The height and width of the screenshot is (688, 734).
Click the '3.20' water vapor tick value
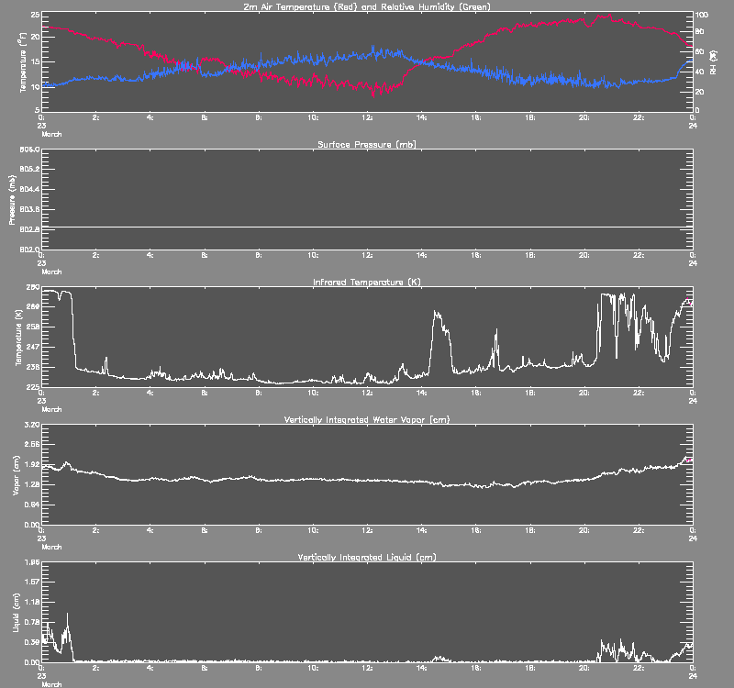click(x=32, y=425)
